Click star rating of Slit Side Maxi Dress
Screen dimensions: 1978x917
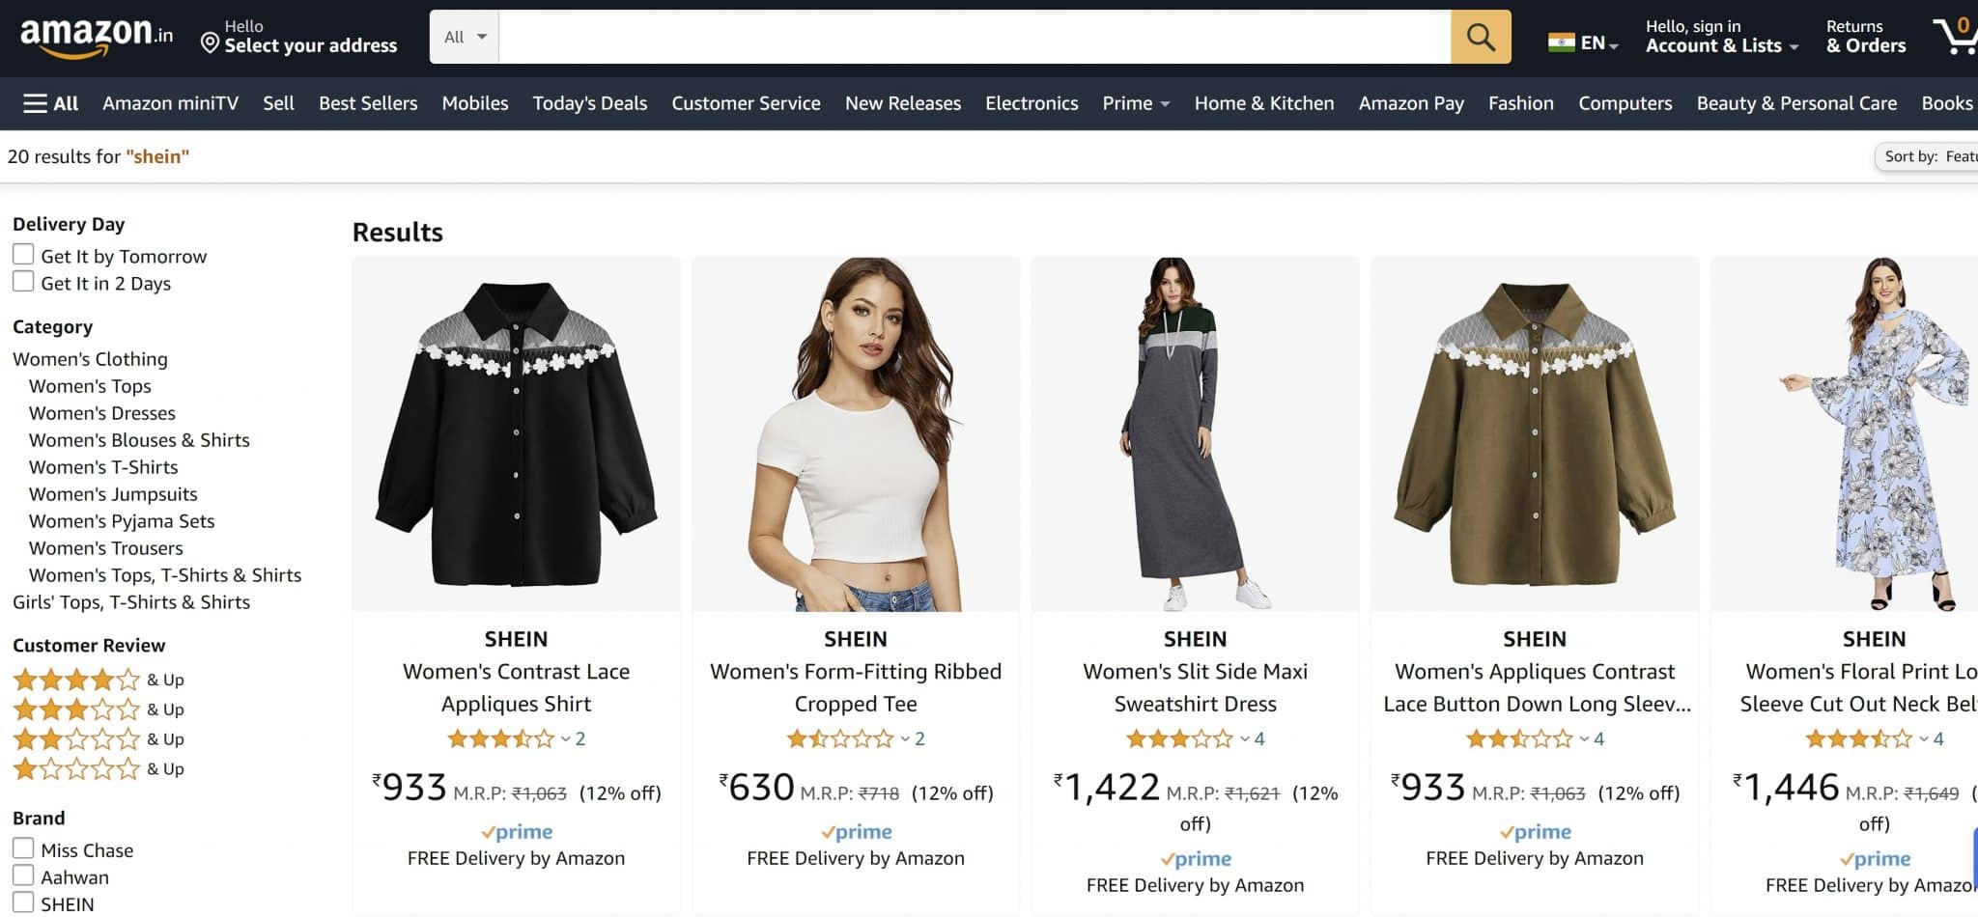(x=1179, y=739)
